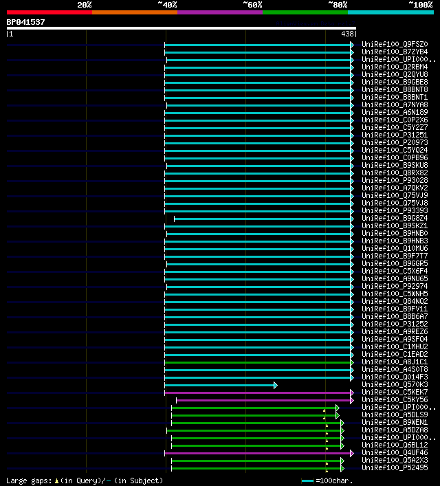
Task: Open the UniRef100_P31251 hit
Action: pyautogui.click(x=395, y=135)
